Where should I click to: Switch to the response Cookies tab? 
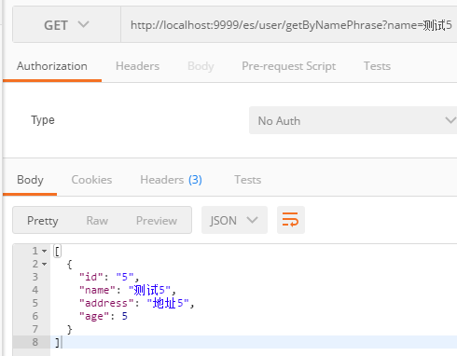point(91,180)
